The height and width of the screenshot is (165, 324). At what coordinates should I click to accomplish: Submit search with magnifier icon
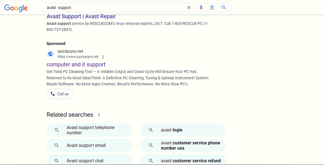[x=223, y=8]
